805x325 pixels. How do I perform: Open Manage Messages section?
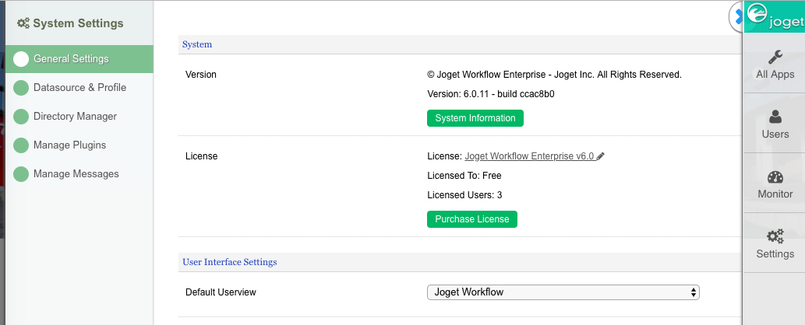tap(76, 174)
